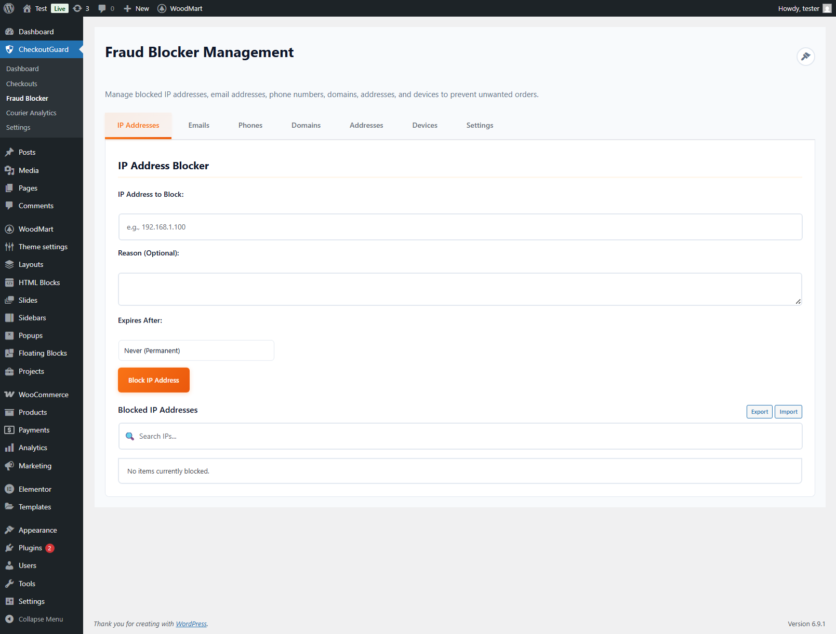
Task: Open the WordPress footer link
Action: pyautogui.click(x=191, y=624)
